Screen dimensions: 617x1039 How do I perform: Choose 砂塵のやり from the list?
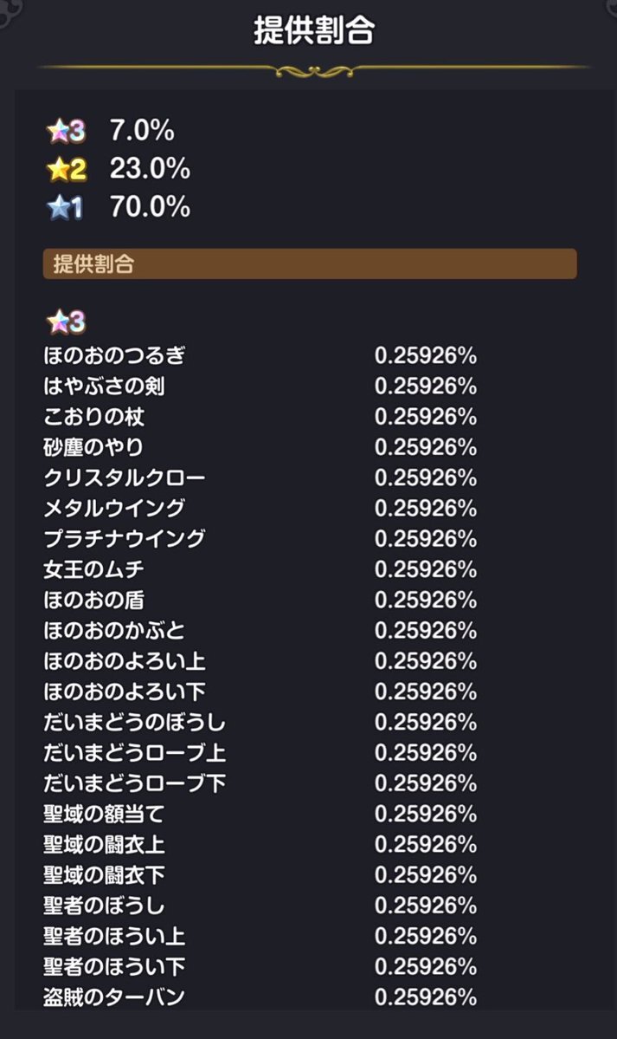pyautogui.click(x=94, y=447)
